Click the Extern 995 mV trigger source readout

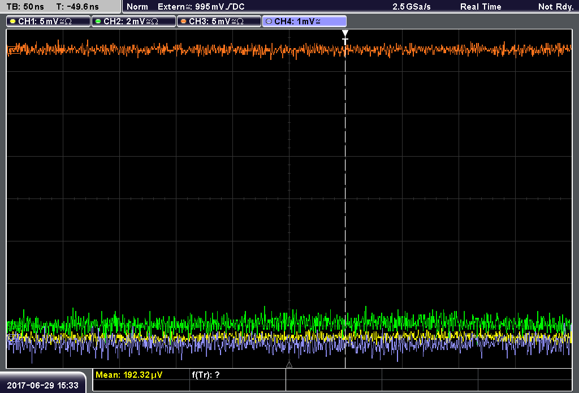pyautogui.click(x=201, y=7)
